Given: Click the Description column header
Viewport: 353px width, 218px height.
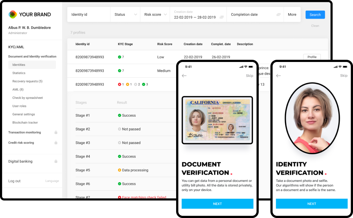Looking at the screenshot, I should click(x=245, y=44).
